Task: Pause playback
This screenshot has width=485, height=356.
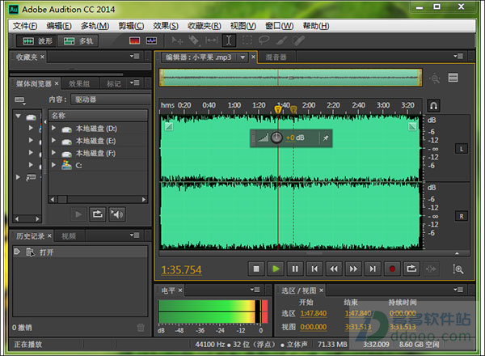Action: coord(295,269)
